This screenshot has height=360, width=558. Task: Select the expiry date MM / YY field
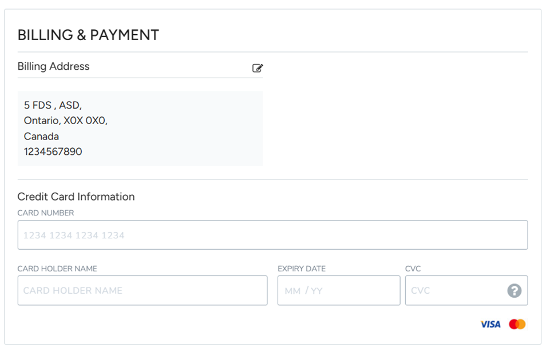coord(338,290)
